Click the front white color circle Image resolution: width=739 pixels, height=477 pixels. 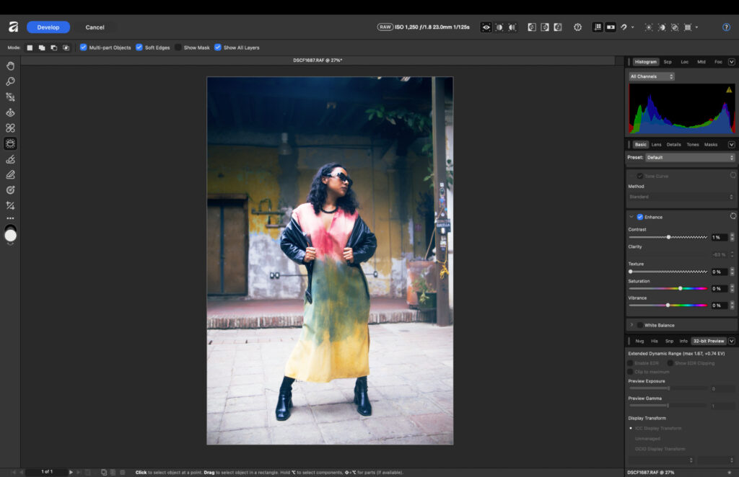[10, 236]
